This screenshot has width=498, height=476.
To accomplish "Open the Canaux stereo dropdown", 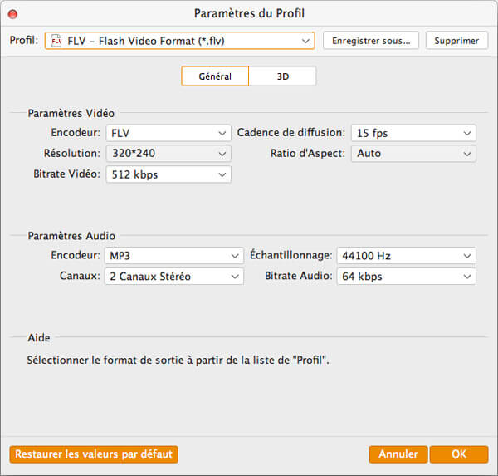I will [x=173, y=277].
